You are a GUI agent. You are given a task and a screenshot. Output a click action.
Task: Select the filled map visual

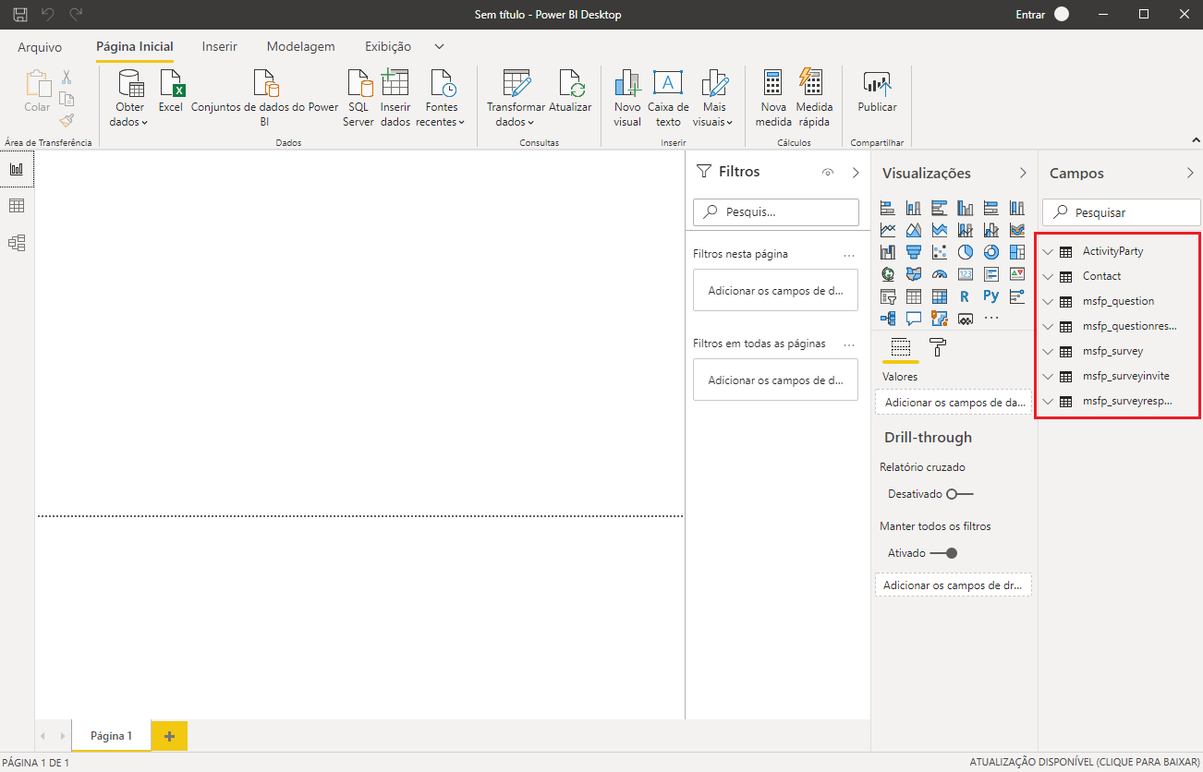click(914, 274)
